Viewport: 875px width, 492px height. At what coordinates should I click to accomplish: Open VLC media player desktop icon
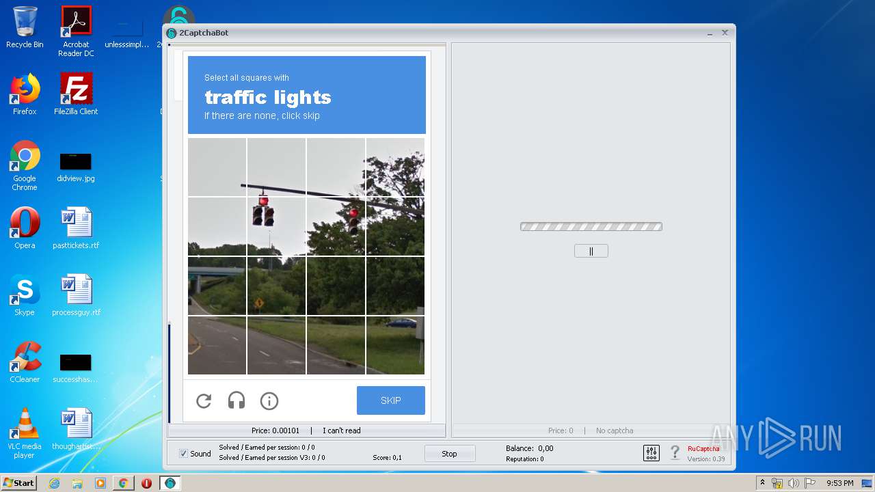[x=25, y=433]
